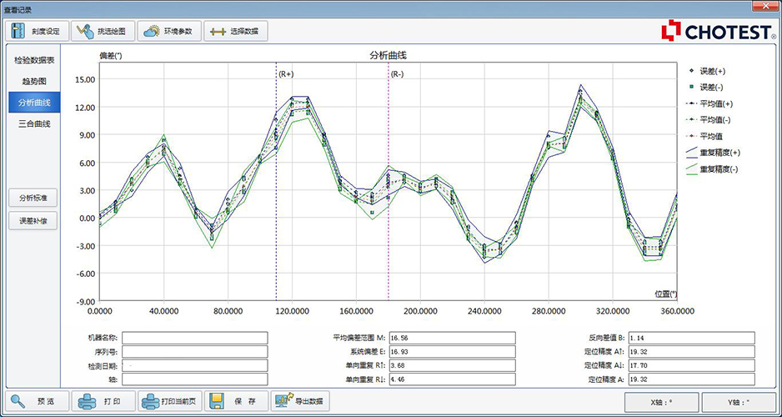Export data via 导出数据 button

click(x=300, y=401)
